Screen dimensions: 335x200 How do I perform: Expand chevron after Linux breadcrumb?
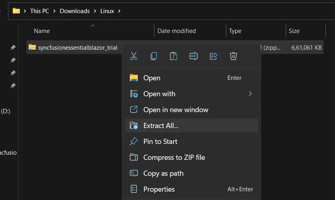pyautogui.click(x=119, y=11)
